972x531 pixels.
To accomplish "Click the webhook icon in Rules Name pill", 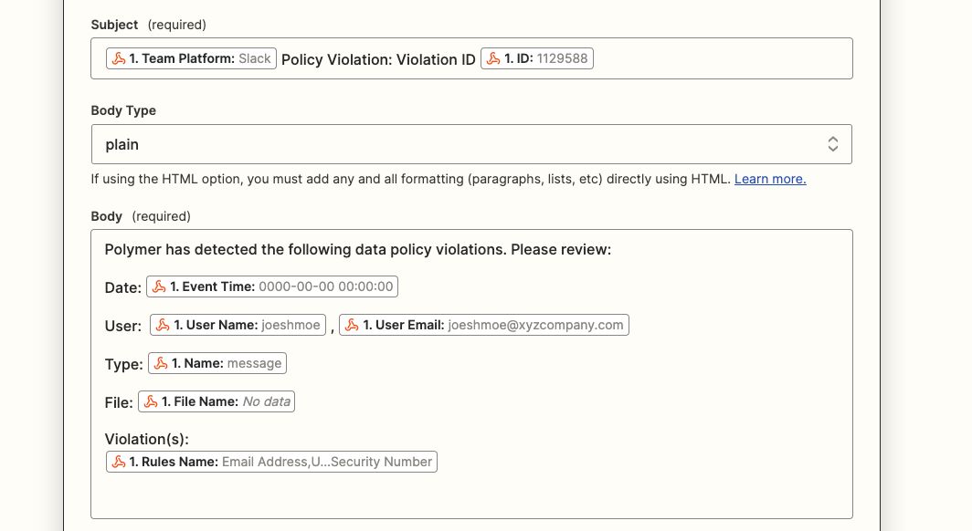I will [119, 462].
